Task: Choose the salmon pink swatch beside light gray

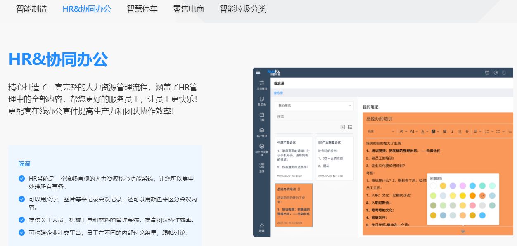Action: (x=472, y=206)
